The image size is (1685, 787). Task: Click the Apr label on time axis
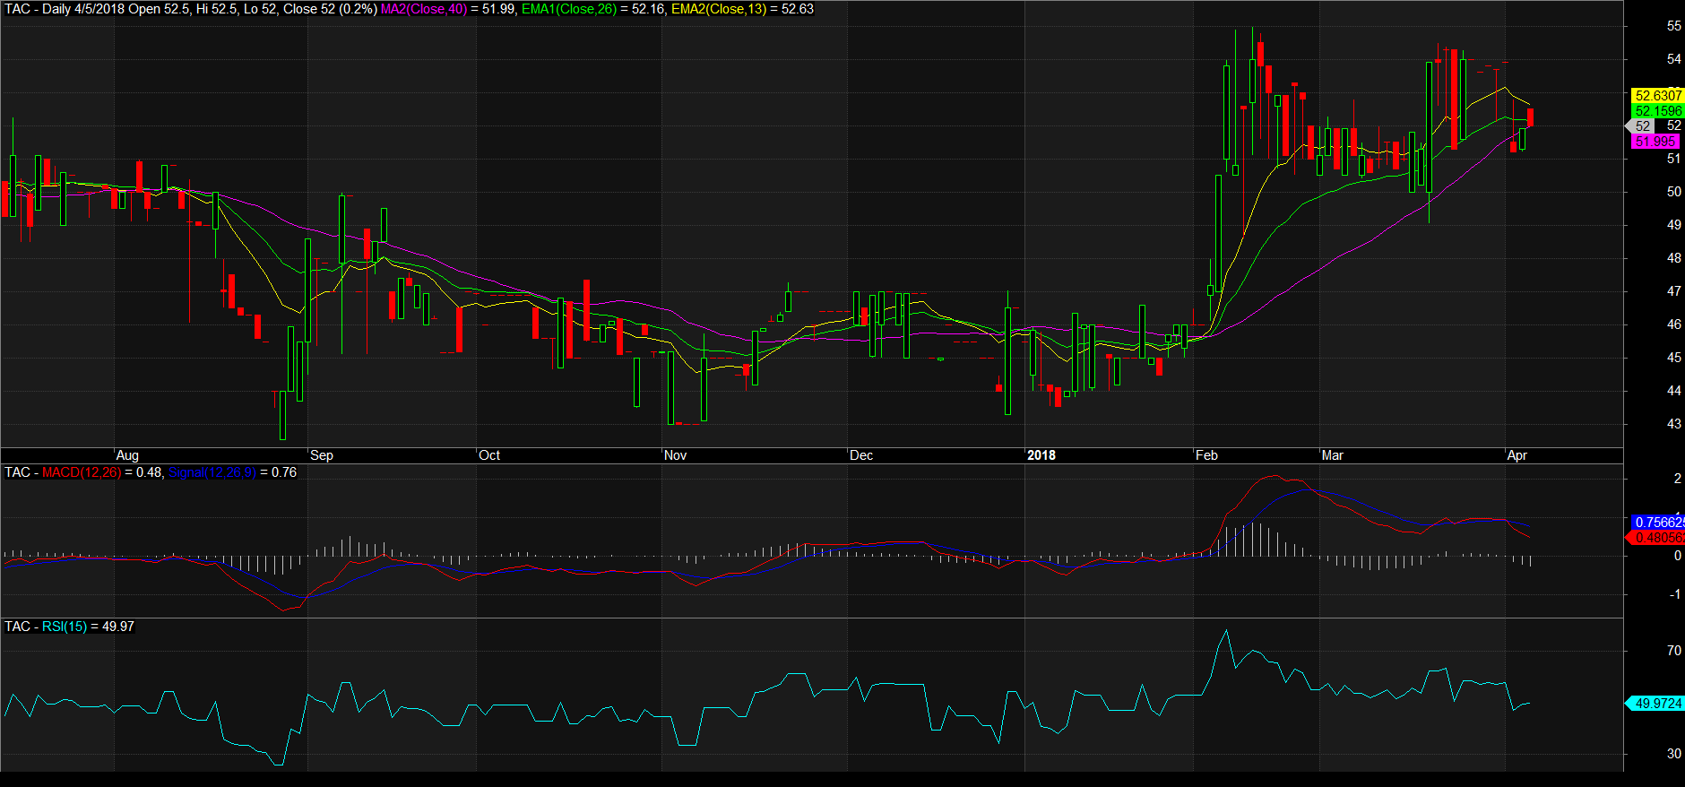coord(1516,455)
